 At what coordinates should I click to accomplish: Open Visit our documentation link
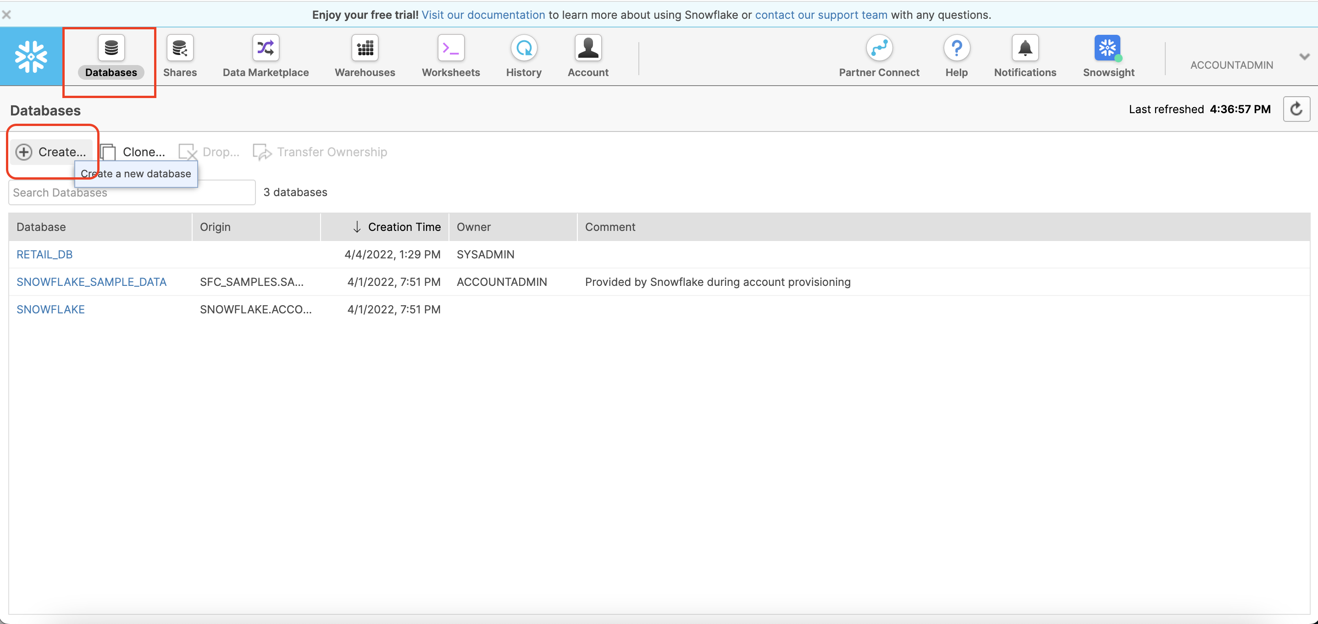tap(483, 15)
